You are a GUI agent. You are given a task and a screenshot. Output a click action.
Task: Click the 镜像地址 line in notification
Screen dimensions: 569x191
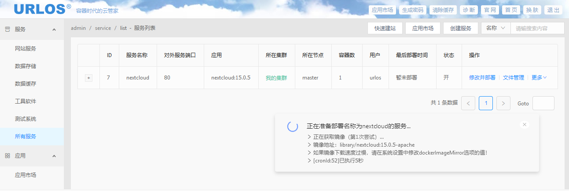point(361,144)
